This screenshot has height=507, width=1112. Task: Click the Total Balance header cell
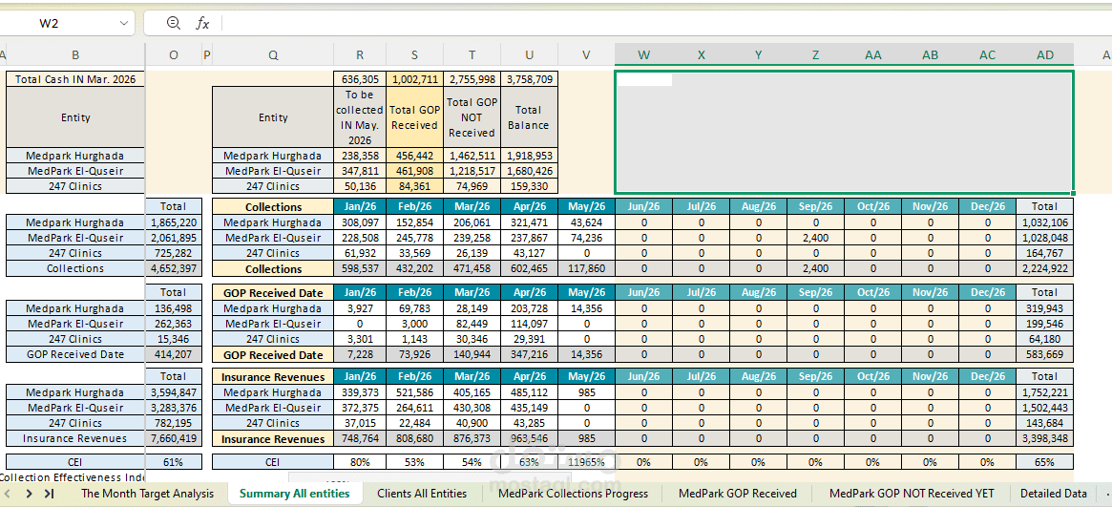(x=529, y=117)
